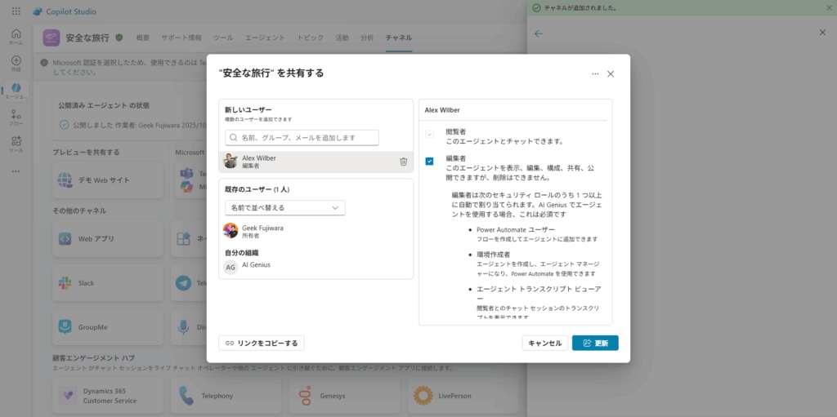
Task: Click the disabled 閲覧者 checkbox
Action: coord(429,135)
